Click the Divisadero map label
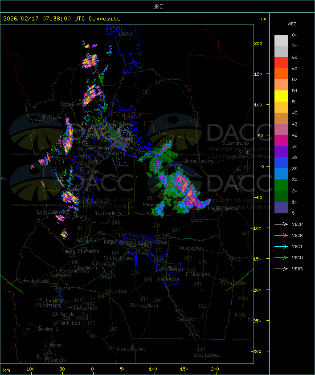Screen dimensions: 315x375 pyautogui.click(x=107, y=213)
